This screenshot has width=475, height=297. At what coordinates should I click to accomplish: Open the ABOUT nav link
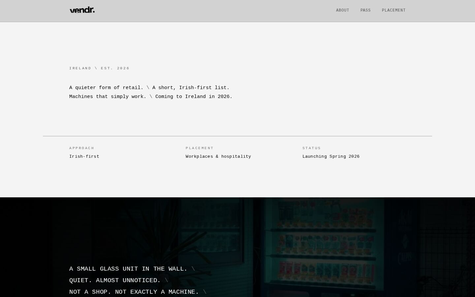(342, 10)
